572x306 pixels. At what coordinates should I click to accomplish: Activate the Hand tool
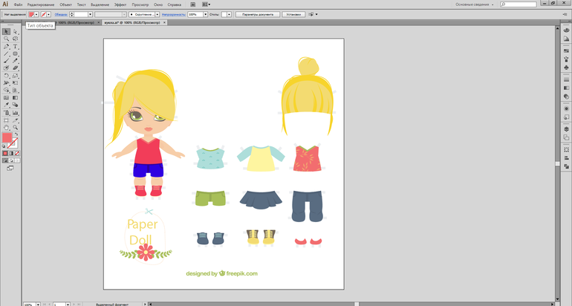coord(7,127)
